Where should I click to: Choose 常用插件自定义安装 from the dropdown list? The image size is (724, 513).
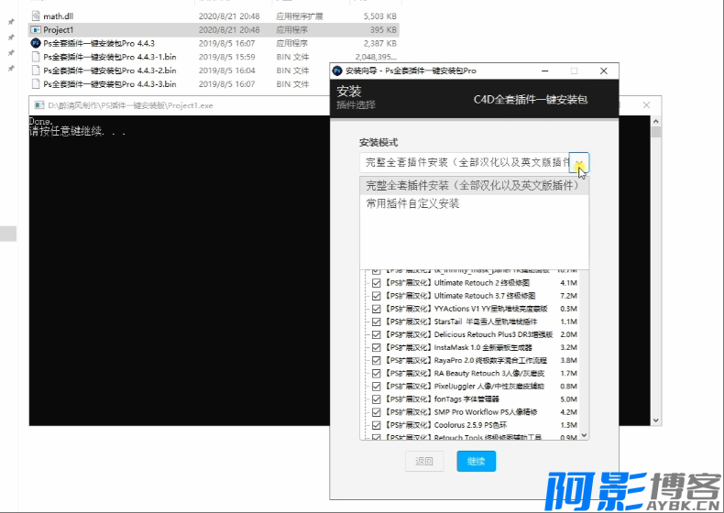[x=474, y=203]
